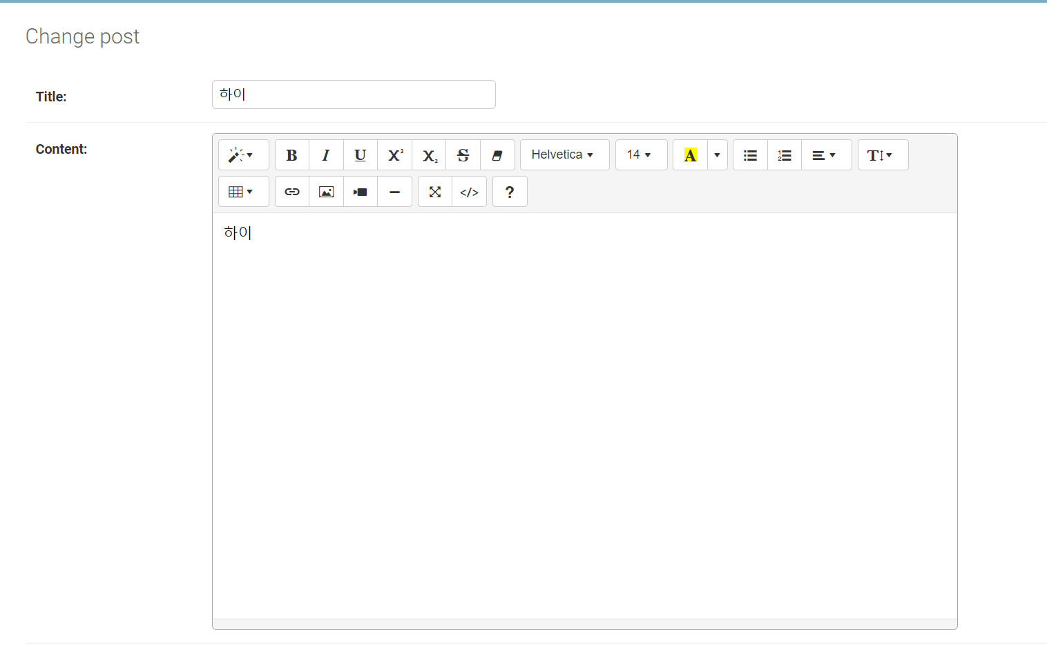Insert a video with the video icon

[x=361, y=192]
